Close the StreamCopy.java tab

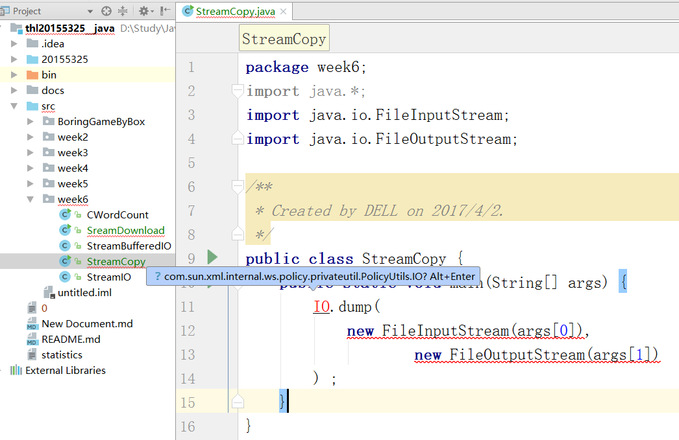point(283,12)
